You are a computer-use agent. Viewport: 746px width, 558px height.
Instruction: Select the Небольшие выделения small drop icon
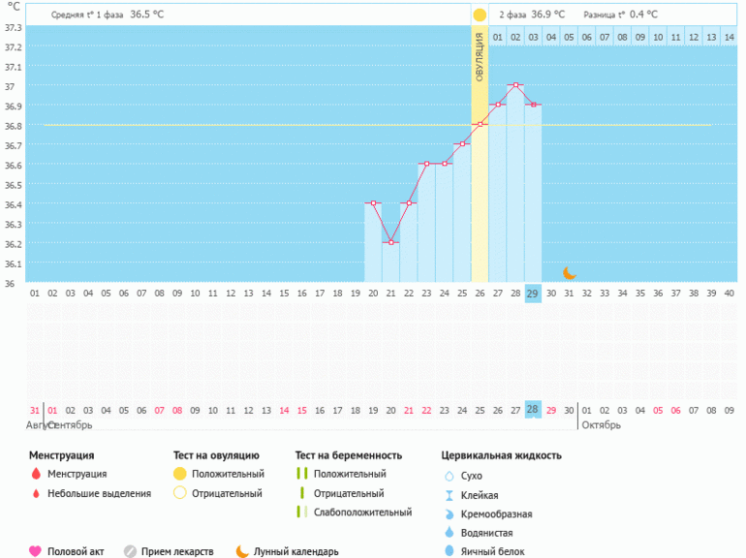click(36, 493)
